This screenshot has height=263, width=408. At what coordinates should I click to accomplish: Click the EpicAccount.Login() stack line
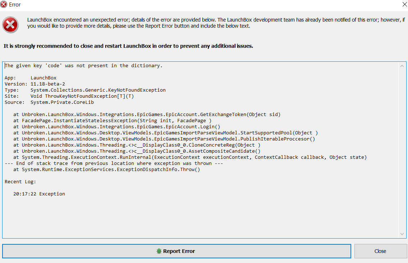click(x=117, y=127)
